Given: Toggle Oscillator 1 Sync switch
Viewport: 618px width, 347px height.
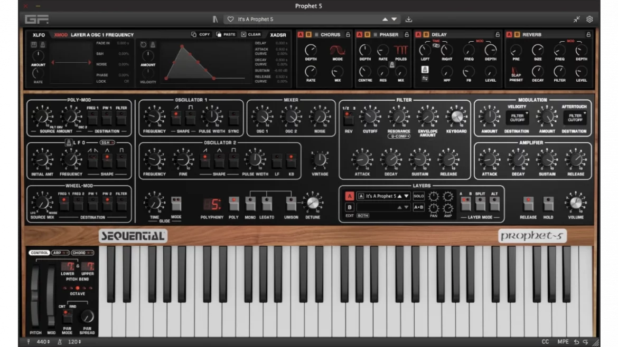Looking at the screenshot, I should pos(233,118).
